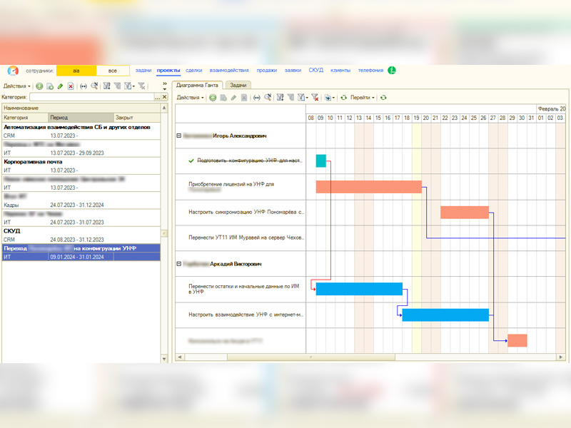571x428 pixels.
Task: Click the checkmark on Подготовить конфигурацию task
Action: point(191,161)
